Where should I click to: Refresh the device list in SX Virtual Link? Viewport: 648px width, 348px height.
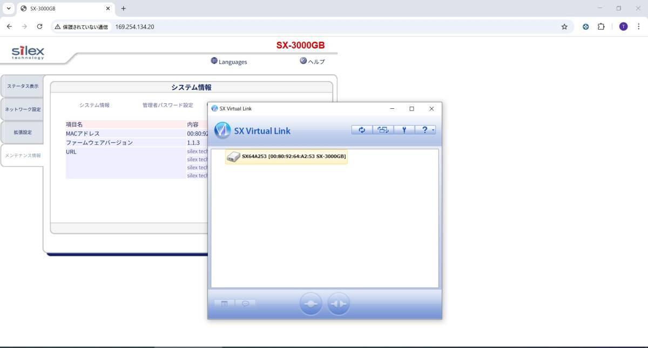pyautogui.click(x=362, y=130)
